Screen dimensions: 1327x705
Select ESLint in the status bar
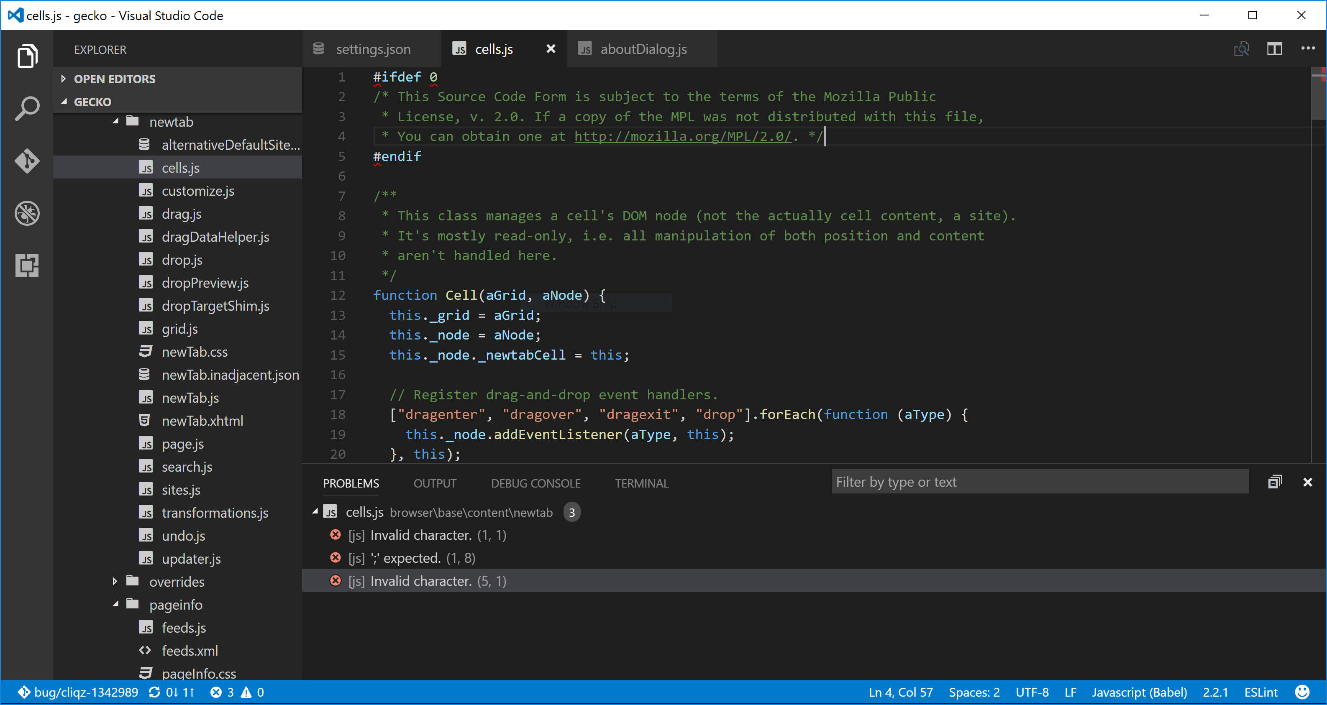(x=1262, y=692)
